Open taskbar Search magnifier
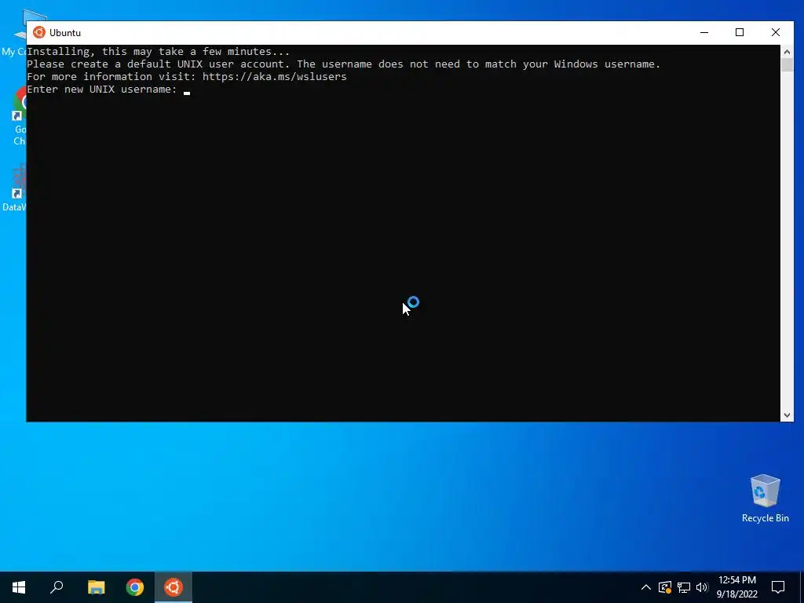 pos(57,587)
